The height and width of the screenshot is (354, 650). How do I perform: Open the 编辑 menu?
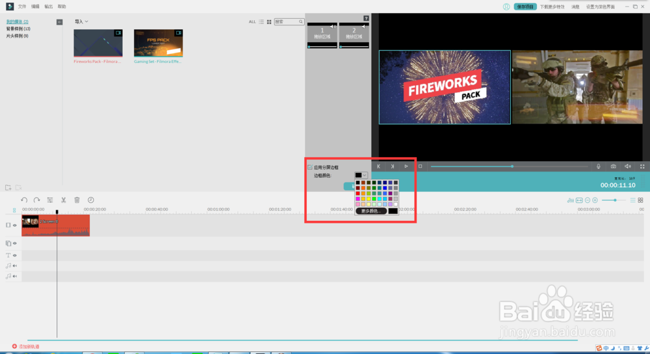tap(35, 6)
